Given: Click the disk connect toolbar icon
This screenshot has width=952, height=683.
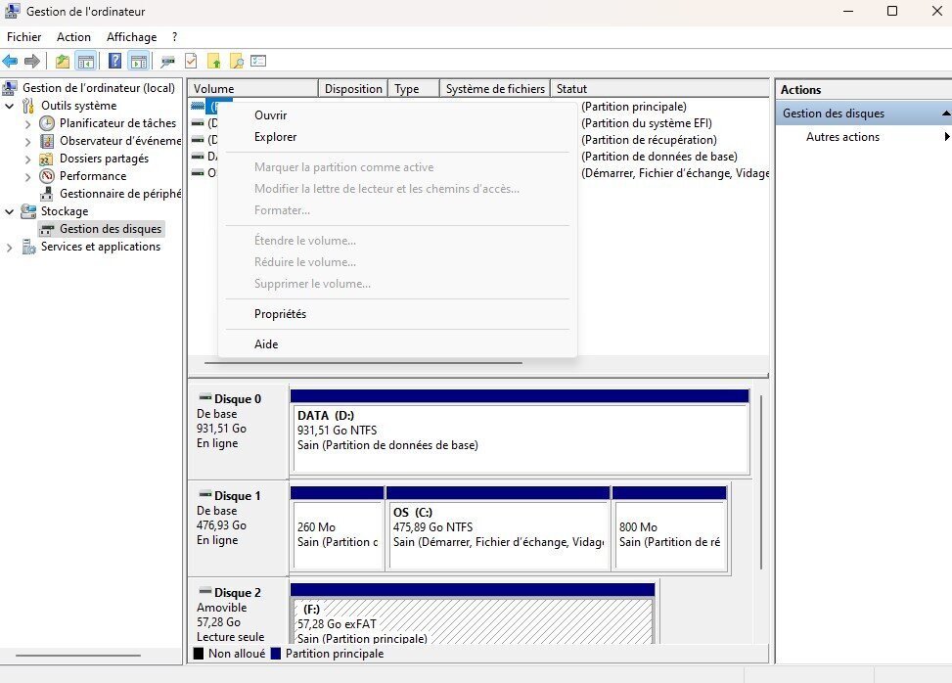Looking at the screenshot, I should pos(167,62).
